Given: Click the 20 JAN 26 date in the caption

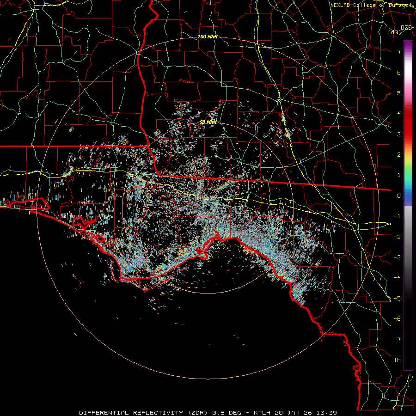Looking at the screenshot, I should (x=293, y=413).
